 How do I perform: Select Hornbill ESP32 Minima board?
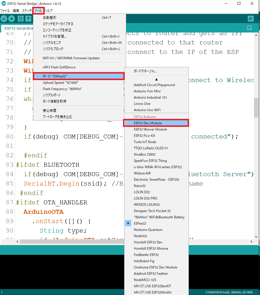[x=156, y=248]
